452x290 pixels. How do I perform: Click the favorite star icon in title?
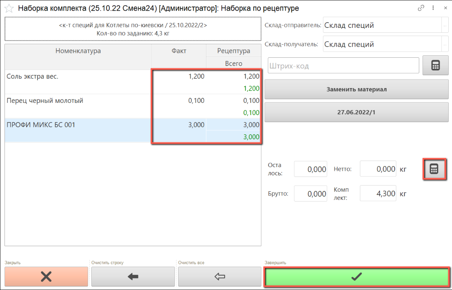9,8
